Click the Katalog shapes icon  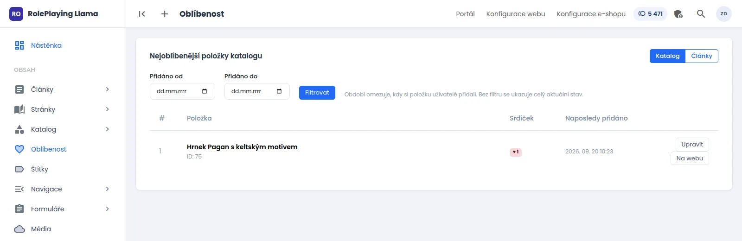[19, 129]
